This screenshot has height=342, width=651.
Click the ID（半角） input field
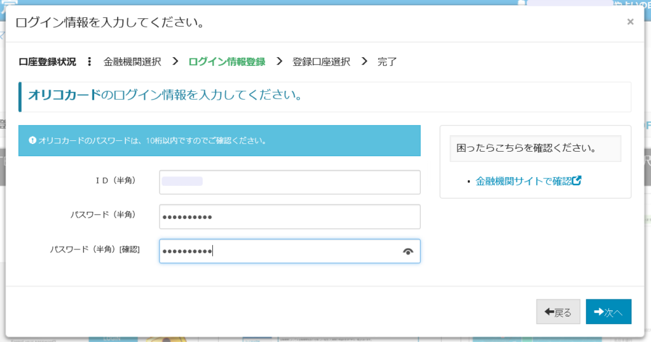289,182
